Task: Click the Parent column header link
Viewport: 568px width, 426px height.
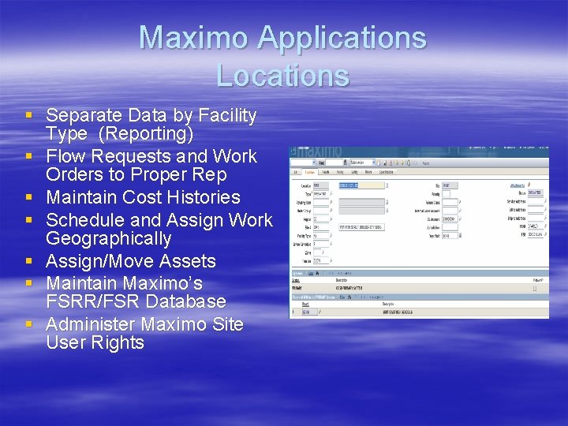Action: pyautogui.click(x=305, y=305)
